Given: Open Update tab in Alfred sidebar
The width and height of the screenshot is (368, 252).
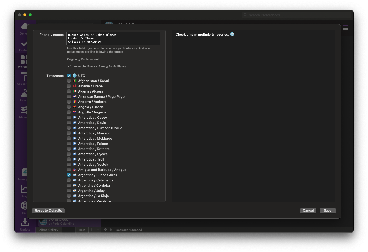Looking at the screenshot, I should click(x=25, y=224).
